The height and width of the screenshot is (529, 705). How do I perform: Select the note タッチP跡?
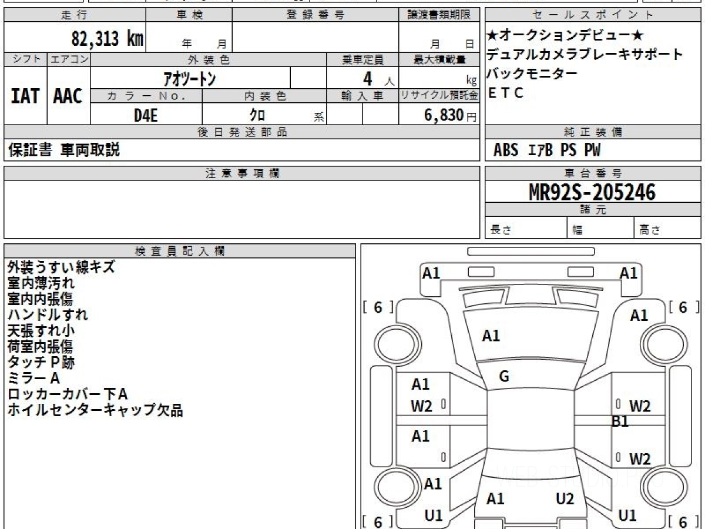tap(41, 362)
